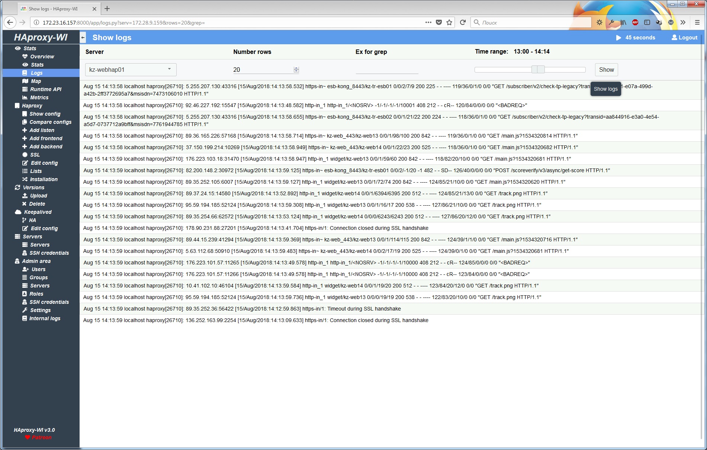The width and height of the screenshot is (707, 450).
Task: Open the SSL section
Action: click(35, 155)
